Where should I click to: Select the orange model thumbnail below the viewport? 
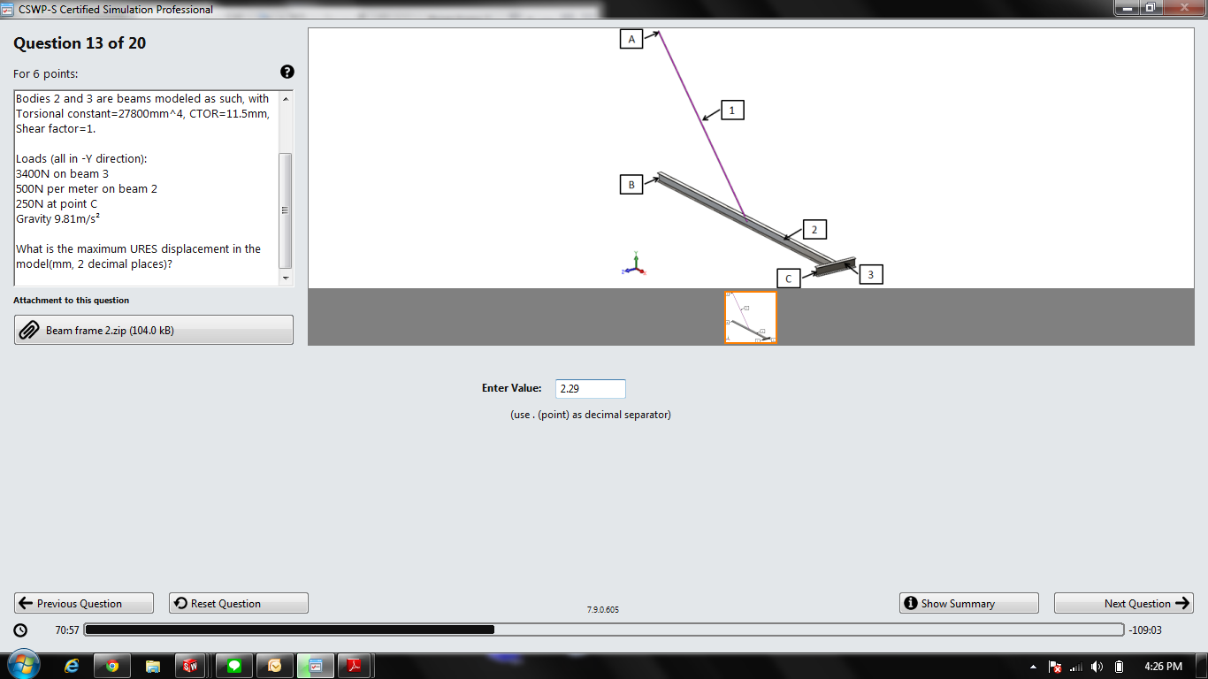pos(750,317)
